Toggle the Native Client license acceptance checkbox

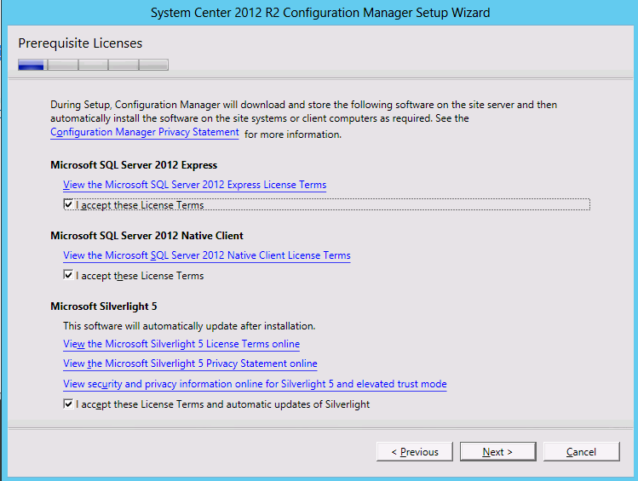pyautogui.click(x=68, y=275)
